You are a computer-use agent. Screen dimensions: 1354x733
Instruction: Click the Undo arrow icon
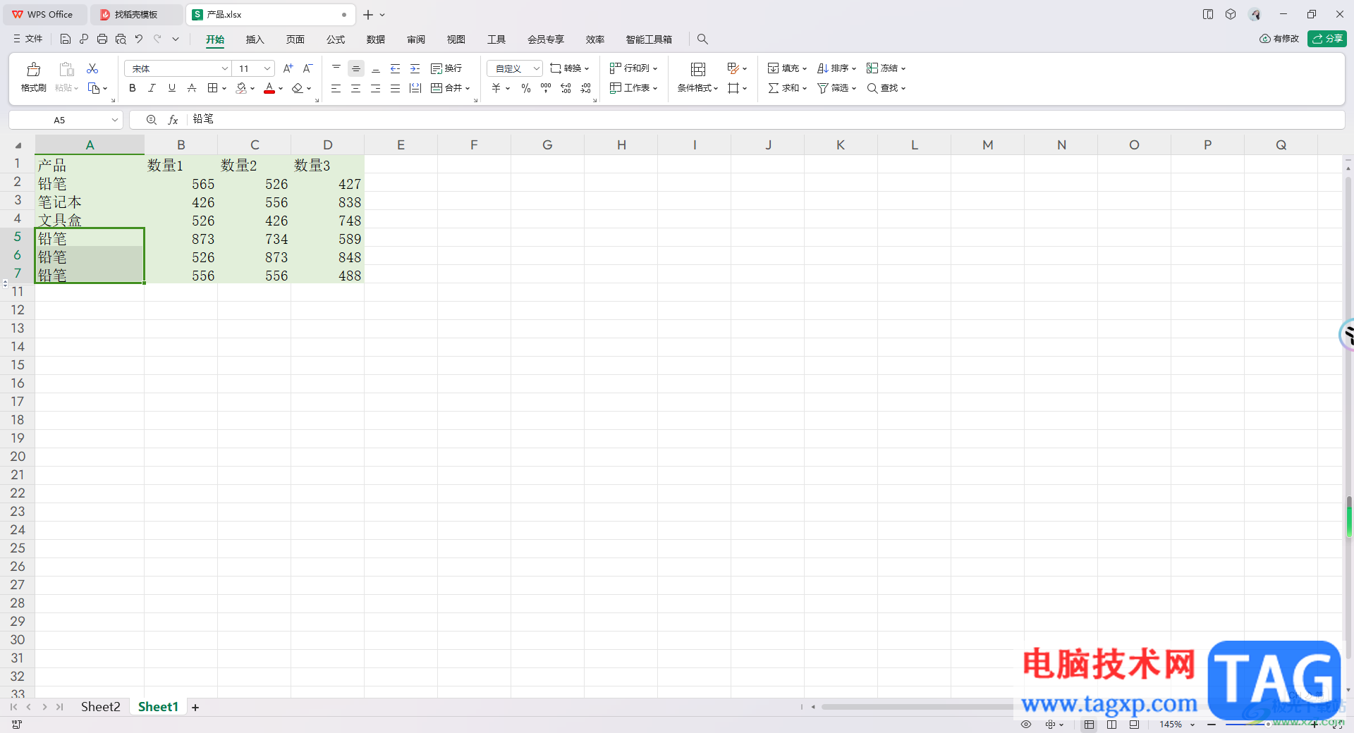tap(139, 39)
